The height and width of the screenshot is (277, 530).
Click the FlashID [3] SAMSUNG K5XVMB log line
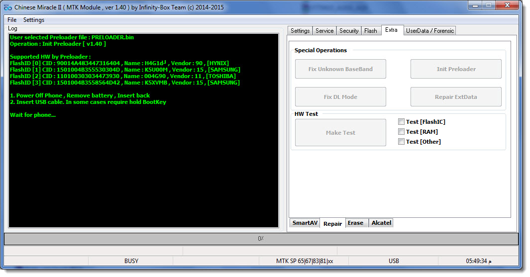click(x=125, y=83)
